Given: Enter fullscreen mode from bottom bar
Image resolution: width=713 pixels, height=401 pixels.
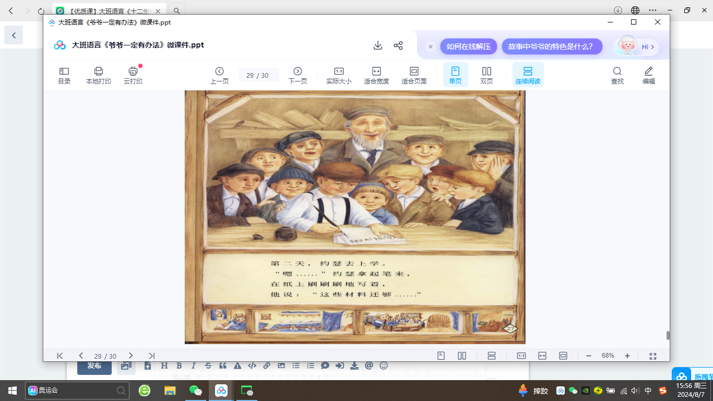Looking at the screenshot, I should [x=652, y=356].
